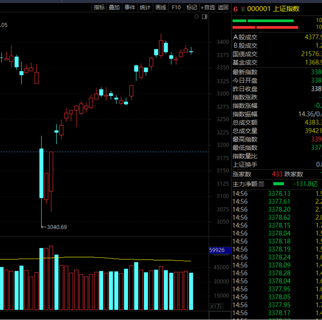Open the F10 company info page

(x=176, y=8)
